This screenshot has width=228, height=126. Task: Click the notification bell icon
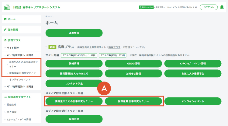click(x=222, y=7)
